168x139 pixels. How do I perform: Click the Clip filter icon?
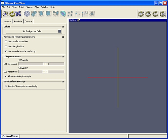(41, 14)
